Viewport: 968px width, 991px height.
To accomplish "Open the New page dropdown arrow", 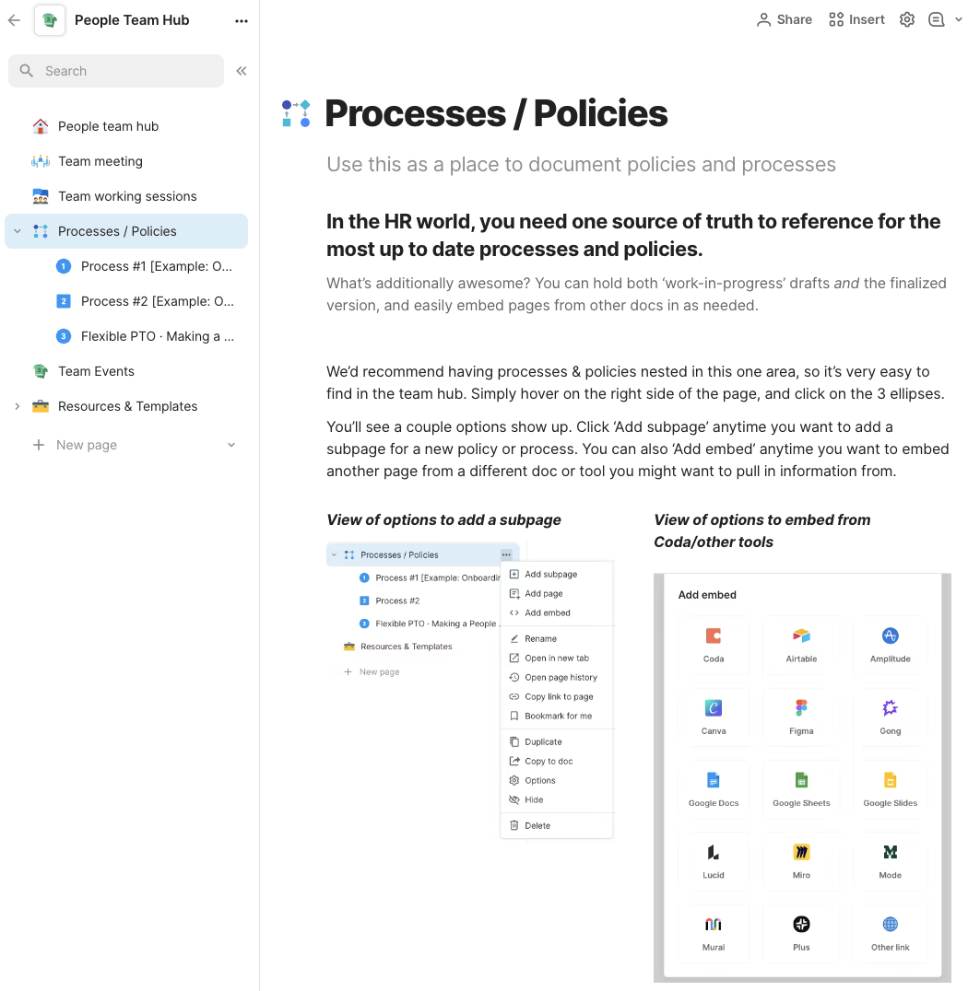I will (231, 445).
